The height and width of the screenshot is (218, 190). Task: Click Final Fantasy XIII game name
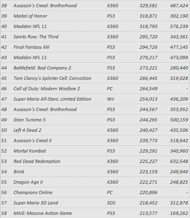point(31,47)
